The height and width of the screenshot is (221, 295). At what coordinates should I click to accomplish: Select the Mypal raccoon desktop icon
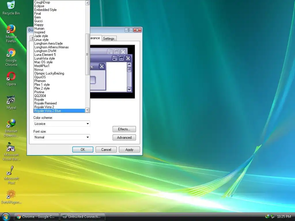pos(11,102)
